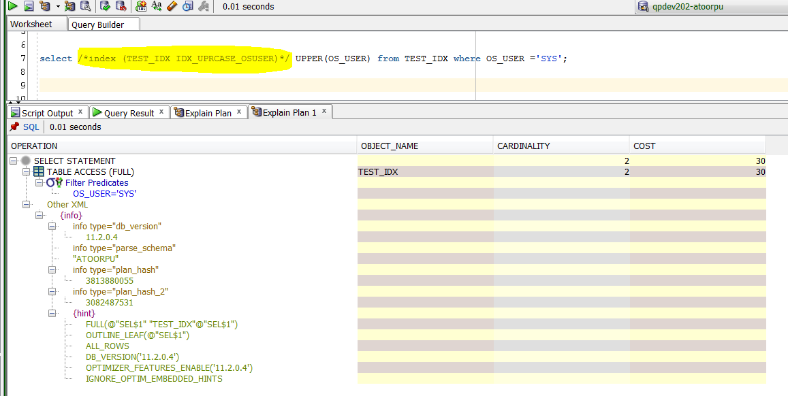
Task: Select the "ATOORPU" row
Action: pyautogui.click(x=95, y=259)
